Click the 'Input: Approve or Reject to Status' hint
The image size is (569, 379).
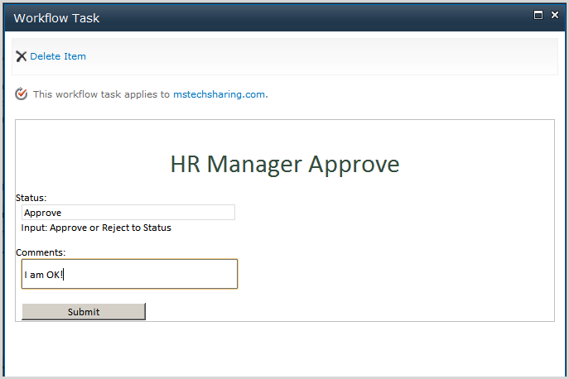(x=96, y=228)
